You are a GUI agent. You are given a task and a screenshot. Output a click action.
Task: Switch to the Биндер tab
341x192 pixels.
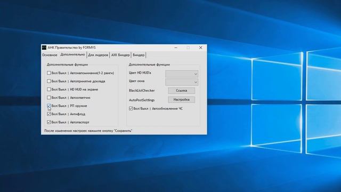click(x=139, y=55)
